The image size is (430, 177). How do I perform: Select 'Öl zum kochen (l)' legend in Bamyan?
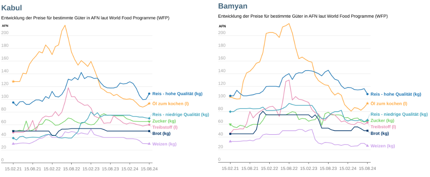(x=389, y=103)
